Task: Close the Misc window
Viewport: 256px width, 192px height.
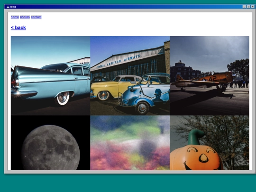Action: pos(253,7)
